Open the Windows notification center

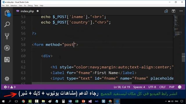[182, 101]
